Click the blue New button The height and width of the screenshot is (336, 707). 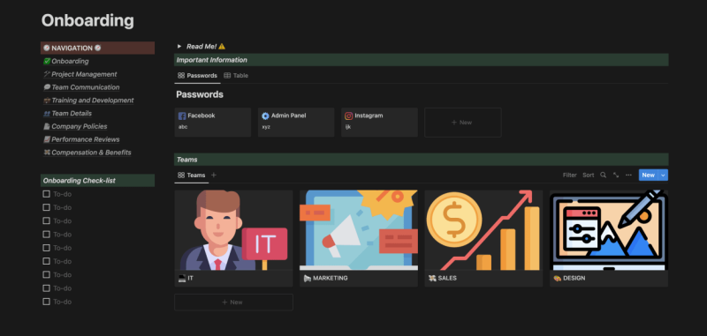[x=649, y=175]
